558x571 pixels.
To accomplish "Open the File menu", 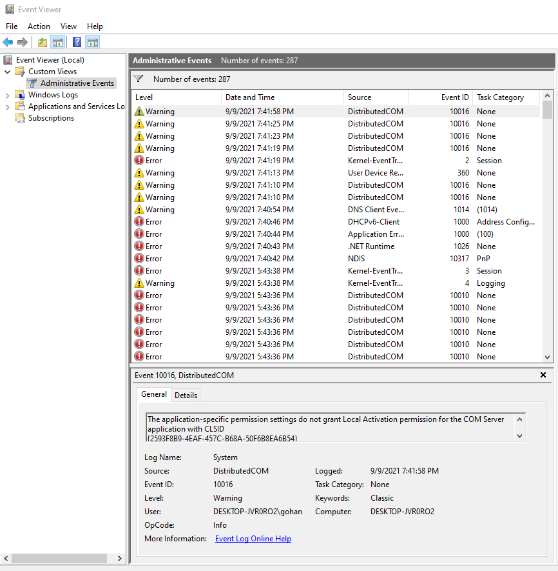I will [x=12, y=26].
